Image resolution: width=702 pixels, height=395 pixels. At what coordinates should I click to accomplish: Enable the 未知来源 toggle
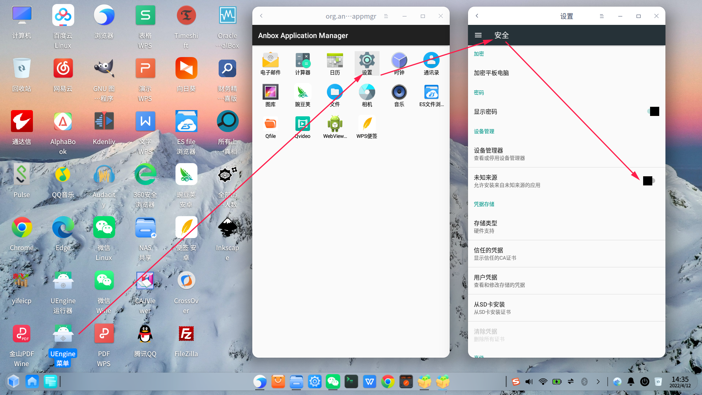click(x=648, y=181)
